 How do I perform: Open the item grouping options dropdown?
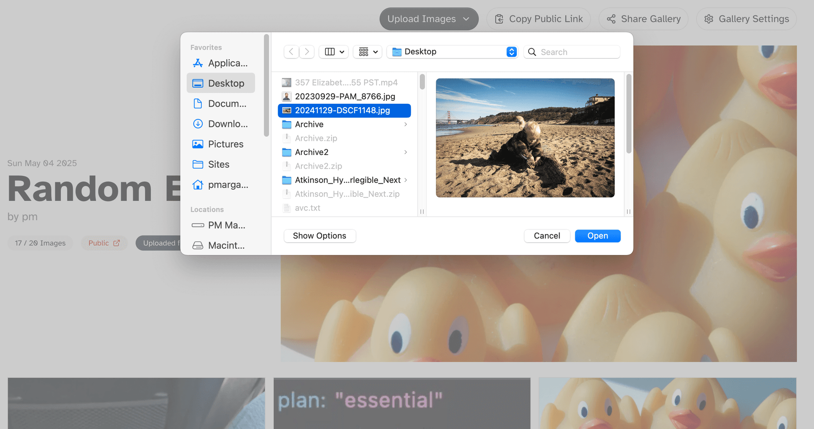pos(368,52)
